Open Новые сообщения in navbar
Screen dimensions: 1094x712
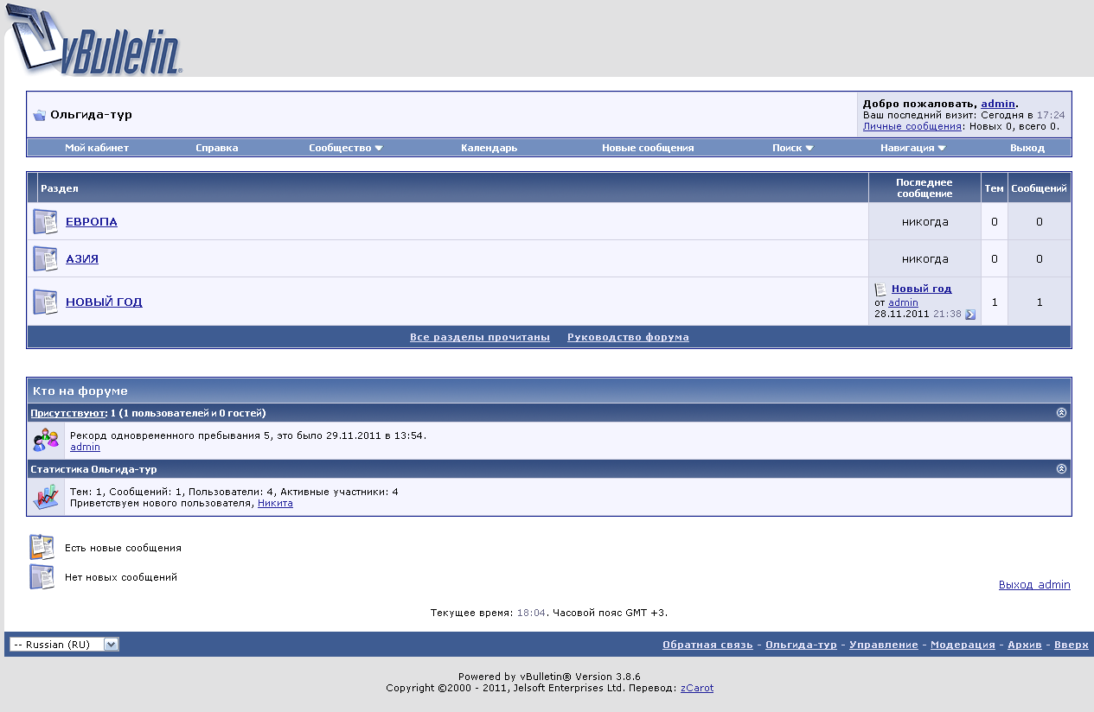pos(648,148)
